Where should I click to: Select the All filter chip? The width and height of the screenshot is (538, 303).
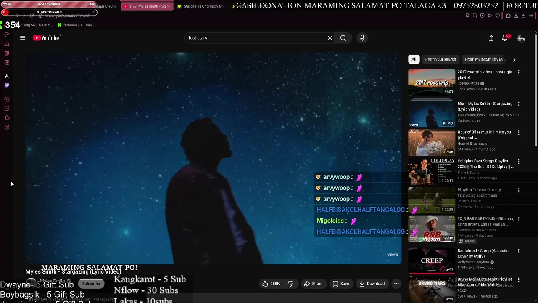pyautogui.click(x=414, y=59)
